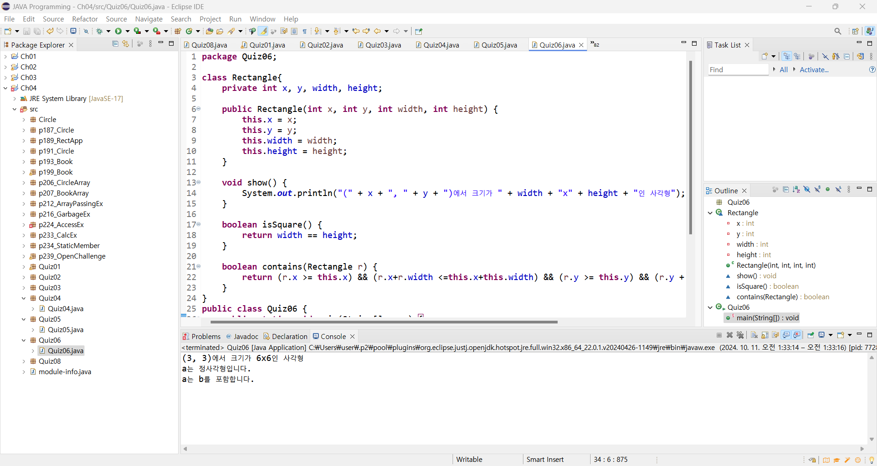Select Quiz05.java in Package Explorer

click(65, 329)
